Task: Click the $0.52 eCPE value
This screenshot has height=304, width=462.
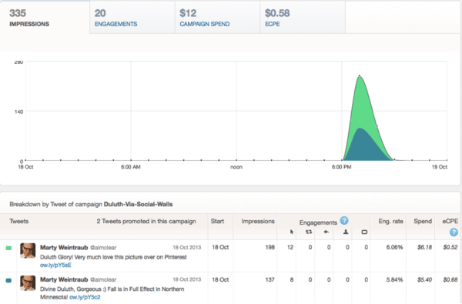Action: 450,248
